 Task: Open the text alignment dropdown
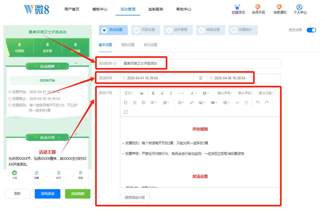(x=154, y=103)
